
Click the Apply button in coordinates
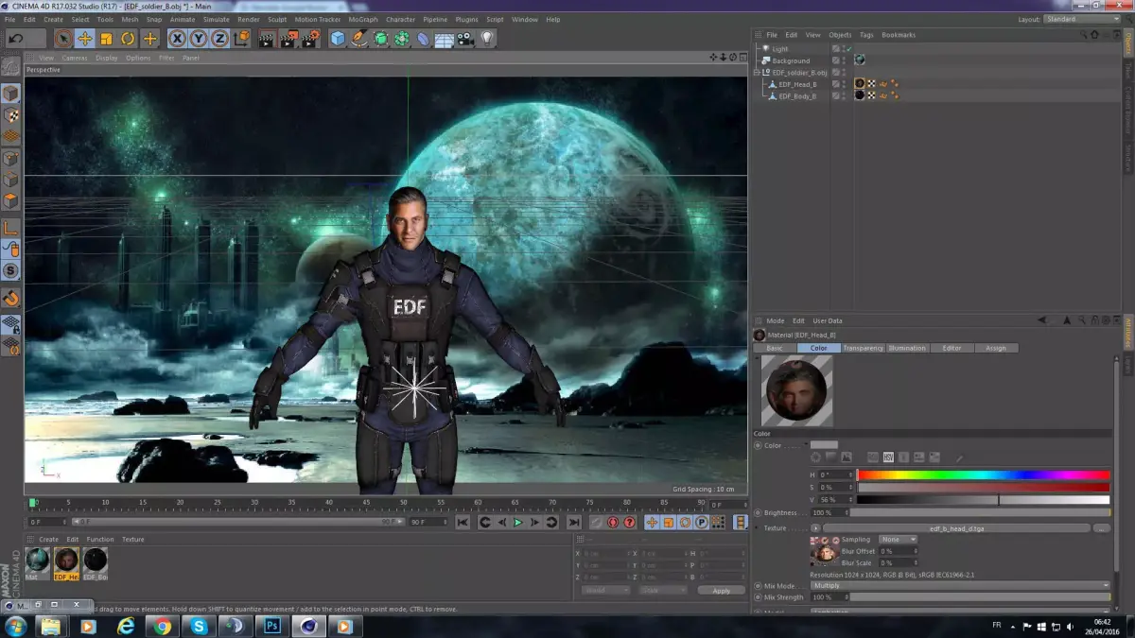click(x=722, y=590)
